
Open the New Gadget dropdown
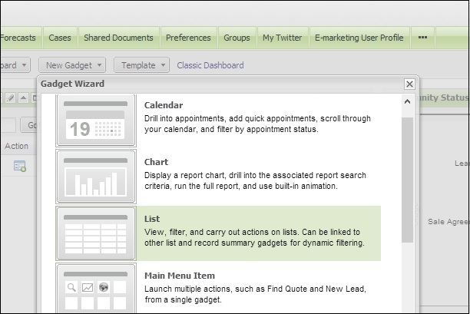(x=72, y=65)
